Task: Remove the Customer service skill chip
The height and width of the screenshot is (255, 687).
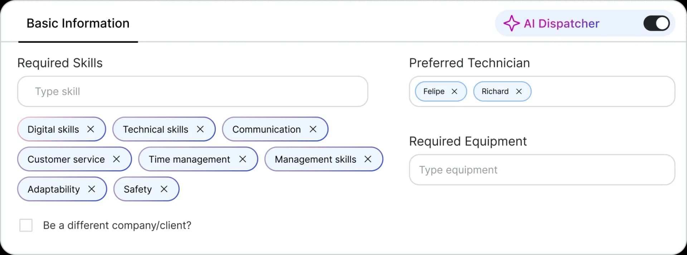Action: 117,159
